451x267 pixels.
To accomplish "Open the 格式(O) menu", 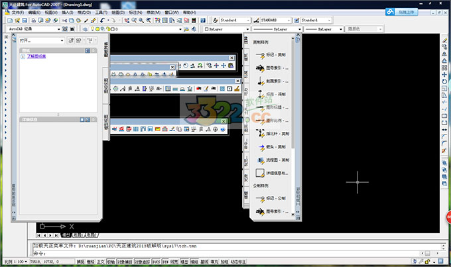I will [84, 13].
